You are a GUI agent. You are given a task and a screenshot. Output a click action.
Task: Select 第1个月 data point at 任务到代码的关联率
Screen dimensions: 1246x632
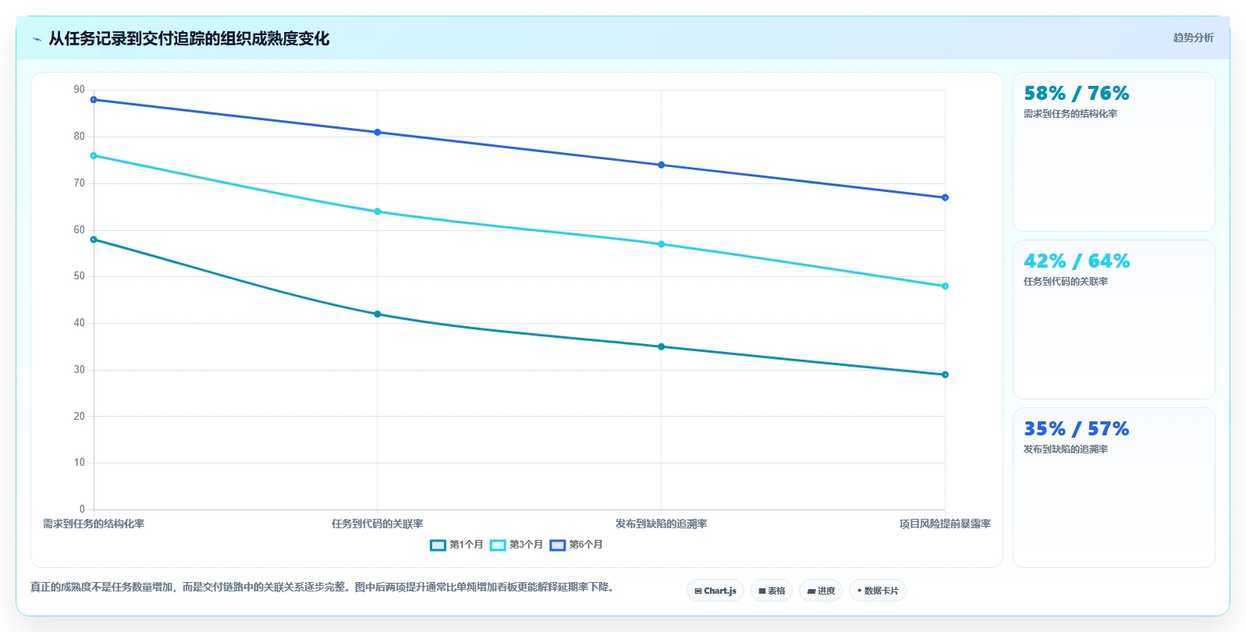378,314
